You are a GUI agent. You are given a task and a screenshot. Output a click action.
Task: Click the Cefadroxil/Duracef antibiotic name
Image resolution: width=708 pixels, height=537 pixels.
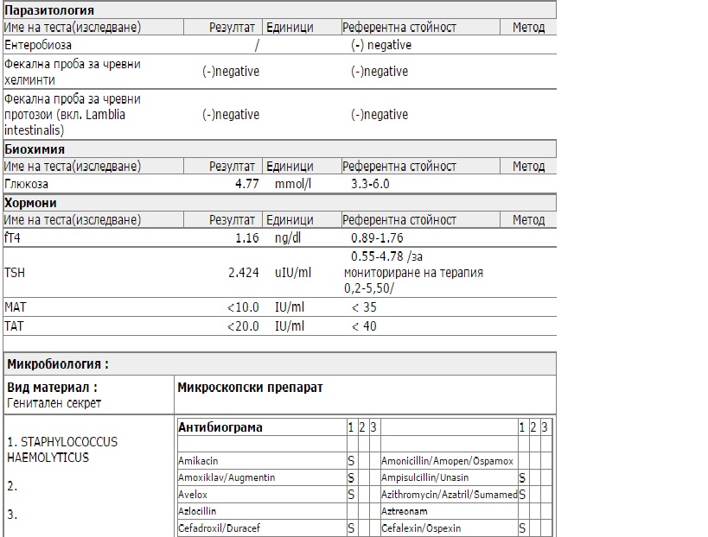219,528
